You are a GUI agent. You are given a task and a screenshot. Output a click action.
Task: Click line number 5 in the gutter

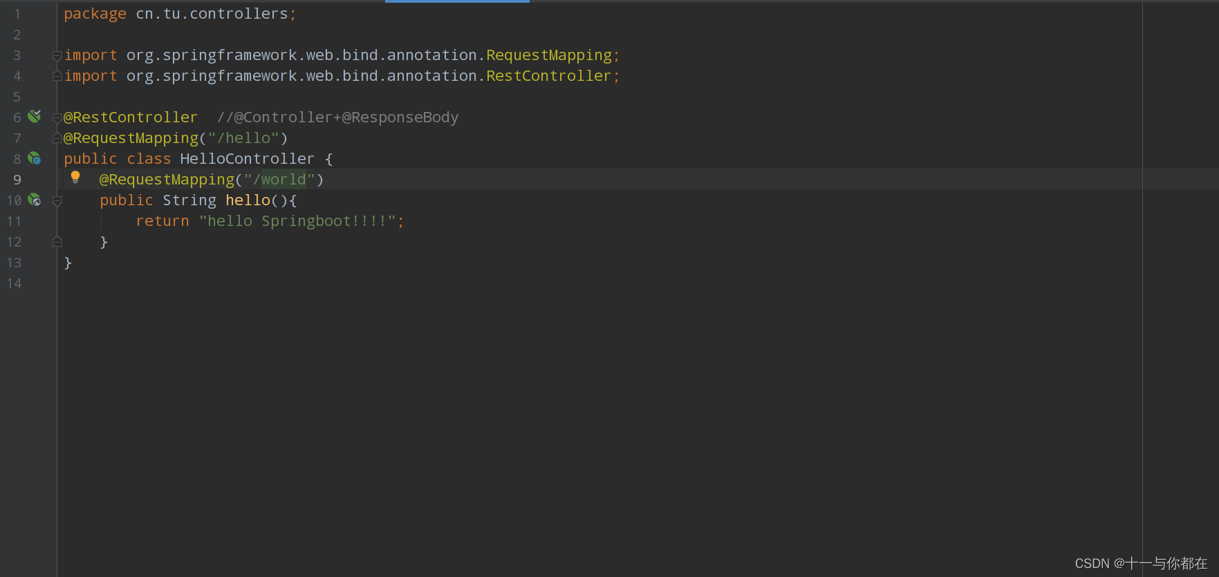tap(17, 97)
